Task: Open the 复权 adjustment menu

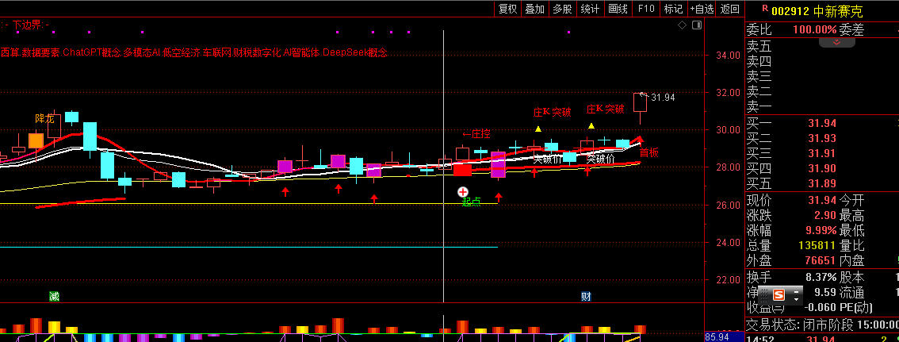Action: coord(507,9)
